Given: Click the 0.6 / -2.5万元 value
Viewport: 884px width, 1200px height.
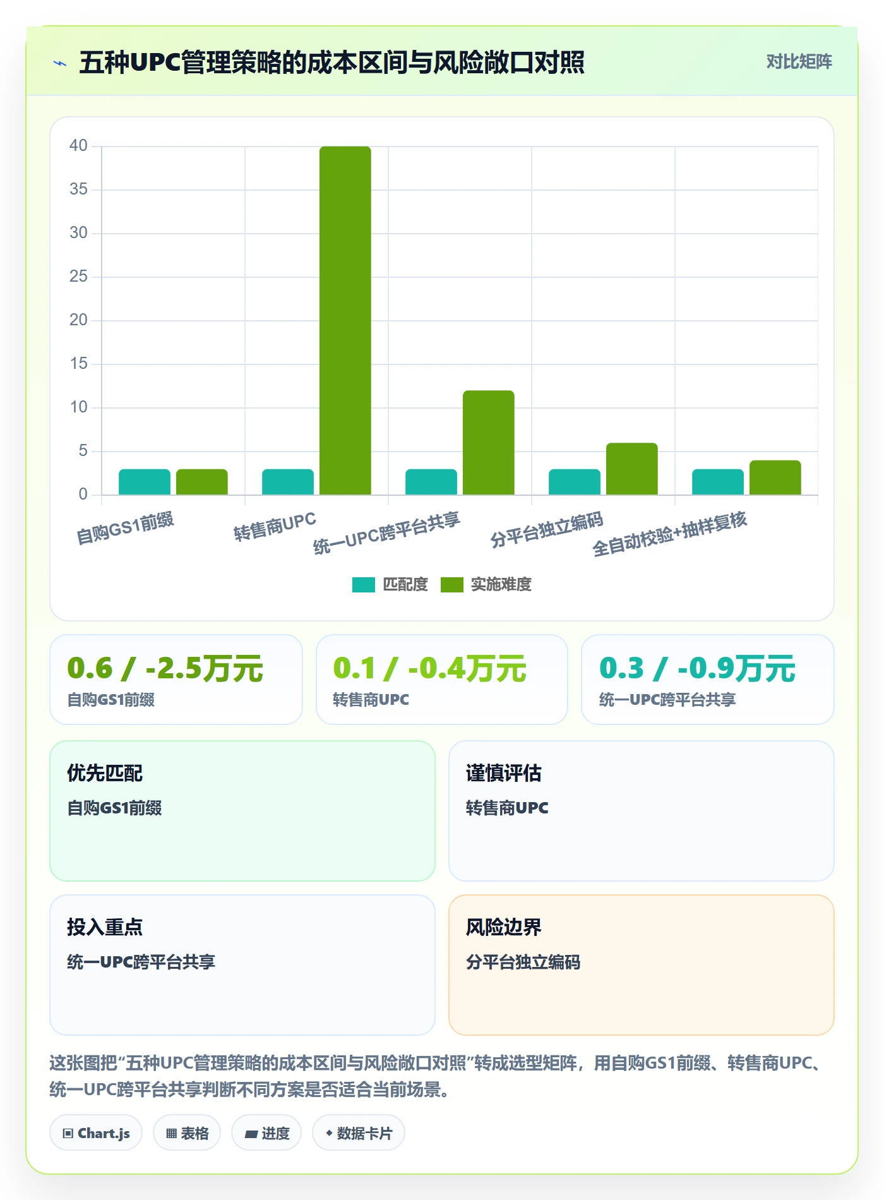Looking at the screenshot, I should pos(165,668).
